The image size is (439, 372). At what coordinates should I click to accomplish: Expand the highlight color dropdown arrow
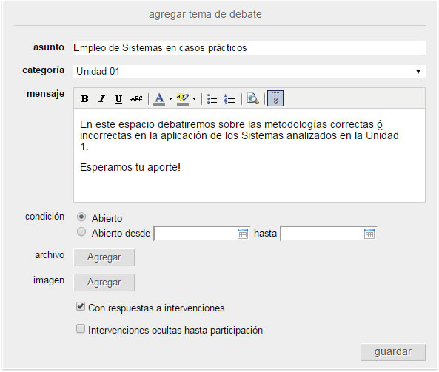194,99
